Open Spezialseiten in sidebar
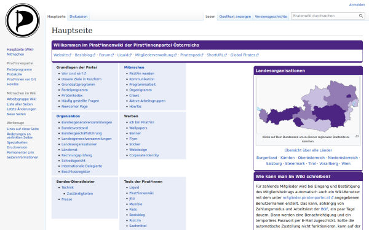369x230 pixels. coord(17,142)
